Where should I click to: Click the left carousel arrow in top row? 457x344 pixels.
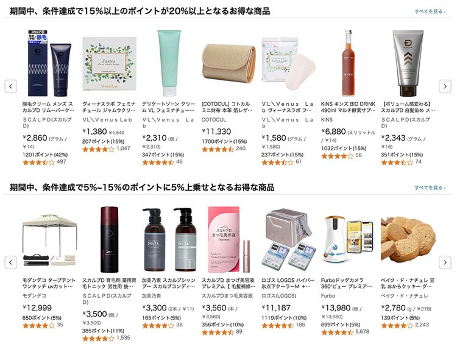[x=11, y=86]
